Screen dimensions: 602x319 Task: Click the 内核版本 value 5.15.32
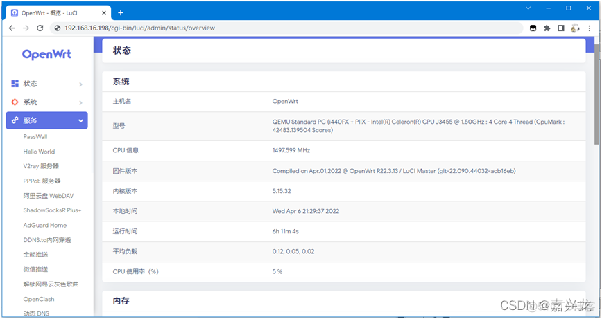point(282,191)
